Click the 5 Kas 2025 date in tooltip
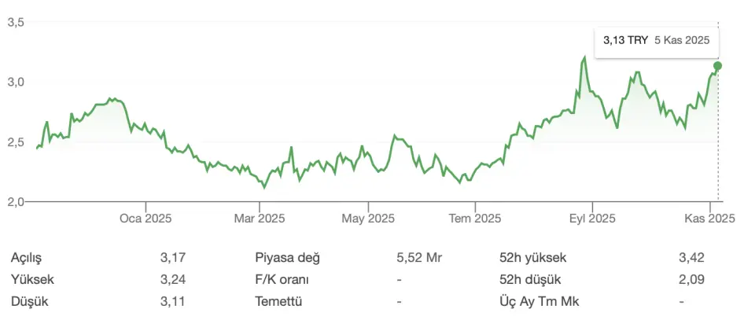This screenshot has width=755, height=331. pyautogui.click(x=682, y=39)
